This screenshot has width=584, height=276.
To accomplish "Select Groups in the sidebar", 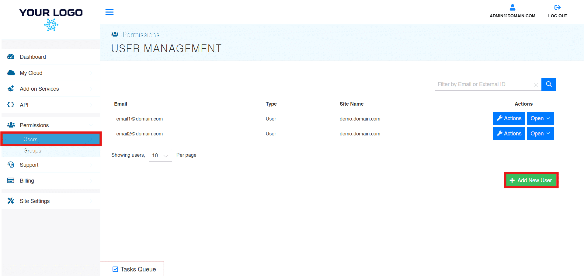I will [x=33, y=151].
